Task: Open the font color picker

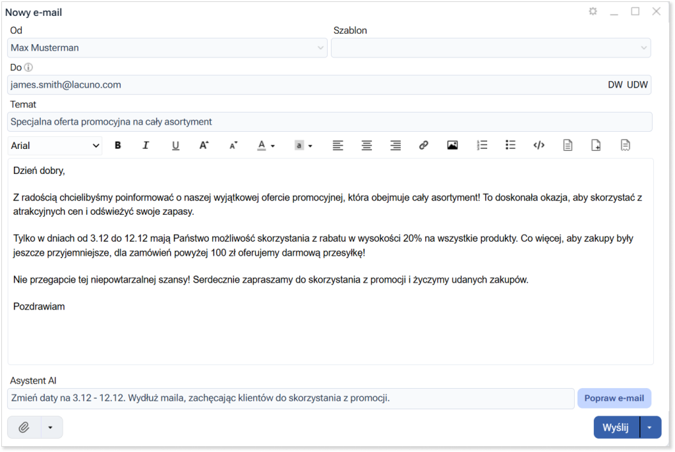Action: [x=265, y=146]
